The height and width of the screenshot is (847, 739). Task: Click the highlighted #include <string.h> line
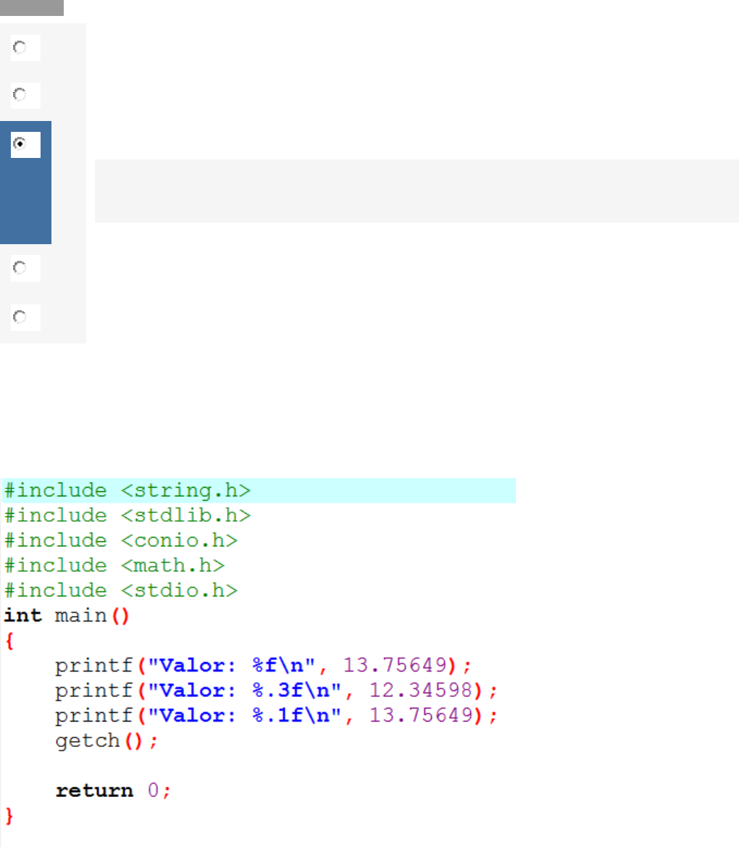(x=128, y=491)
